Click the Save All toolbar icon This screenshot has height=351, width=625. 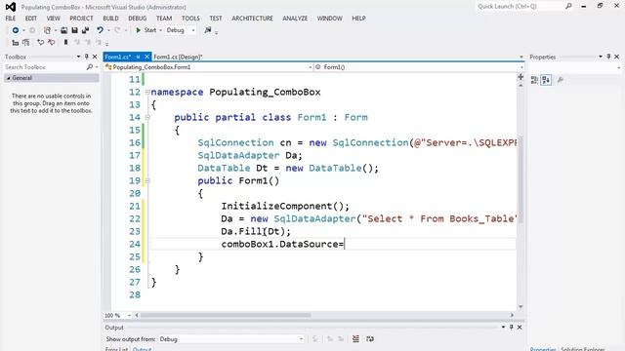tap(85, 30)
